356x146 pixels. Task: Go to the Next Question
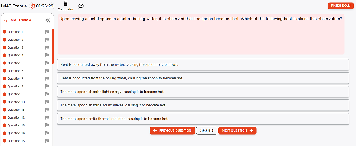[x=237, y=131]
